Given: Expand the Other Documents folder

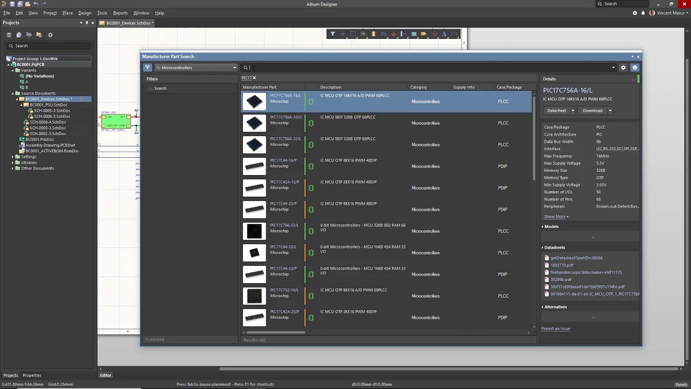Looking at the screenshot, I should (12, 168).
